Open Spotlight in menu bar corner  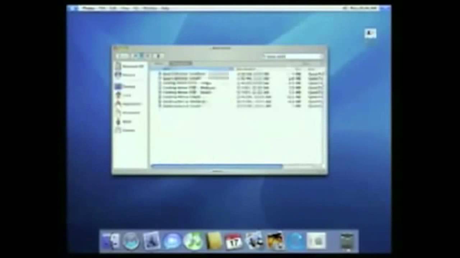point(385,8)
